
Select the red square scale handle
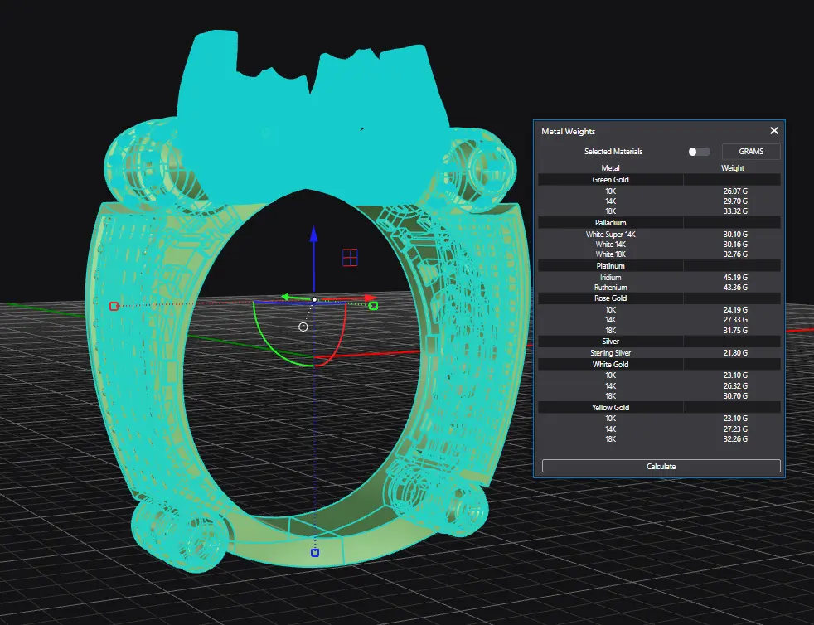point(114,306)
